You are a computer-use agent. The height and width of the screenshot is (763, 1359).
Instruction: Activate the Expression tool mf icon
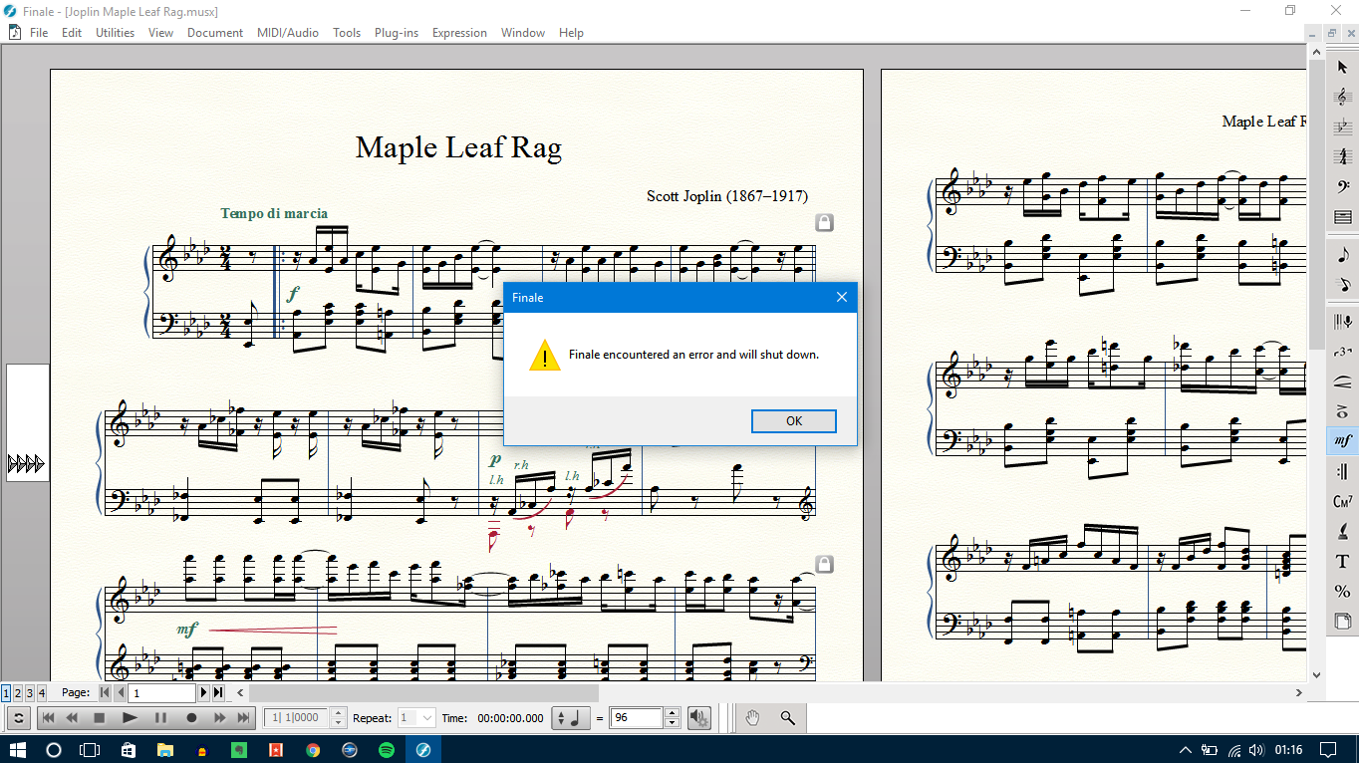pos(1342,440)
